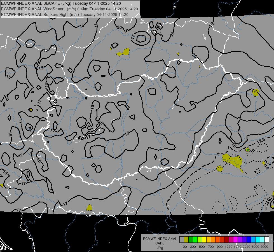Image resolution: width=274 pixels, height=252 pixels.
Task: Select the olive swatch in CAPE legend
Action: [186, 240]
